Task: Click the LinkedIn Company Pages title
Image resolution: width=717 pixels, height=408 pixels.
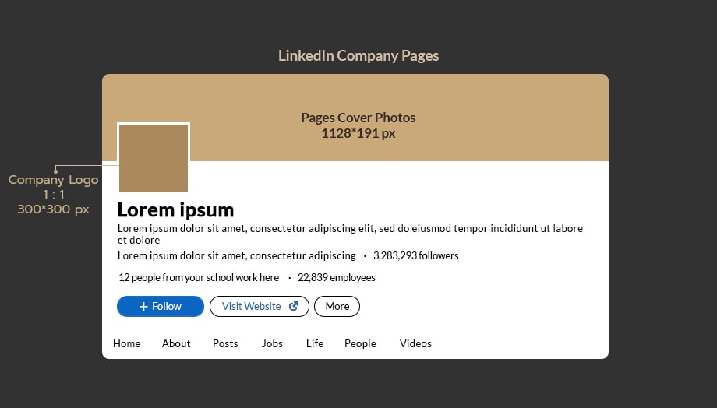Action: coord(358,56)
